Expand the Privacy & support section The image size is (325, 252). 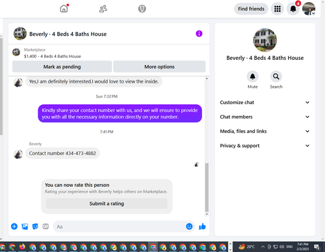265,146
